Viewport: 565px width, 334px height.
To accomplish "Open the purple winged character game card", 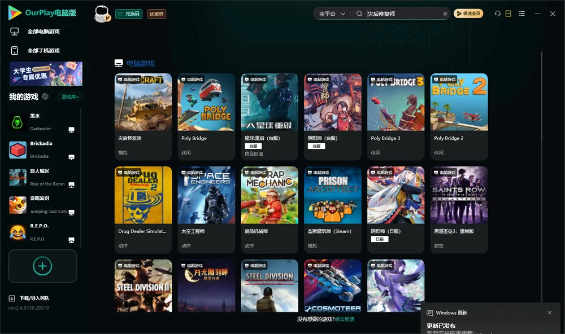I will (x=395, y=286).
